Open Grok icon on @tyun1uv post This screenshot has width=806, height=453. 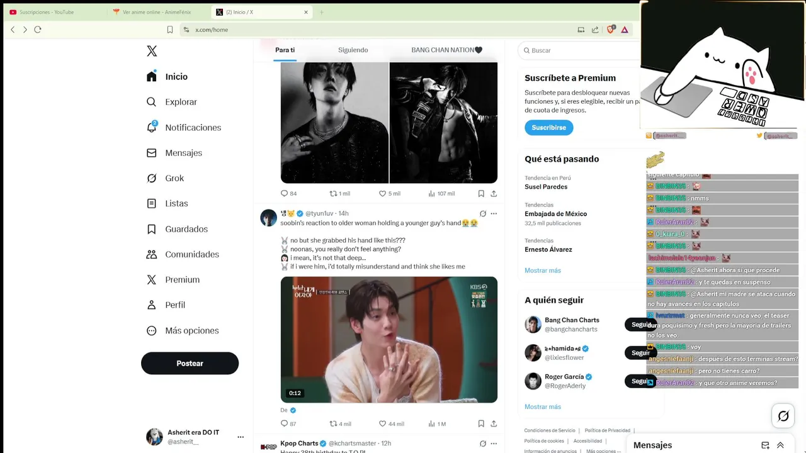pos(483,213)
